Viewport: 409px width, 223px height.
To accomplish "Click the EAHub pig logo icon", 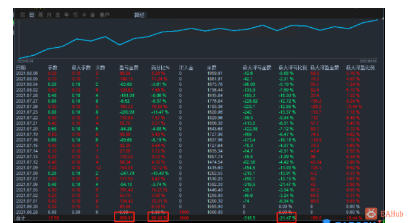I will (371, 214).
